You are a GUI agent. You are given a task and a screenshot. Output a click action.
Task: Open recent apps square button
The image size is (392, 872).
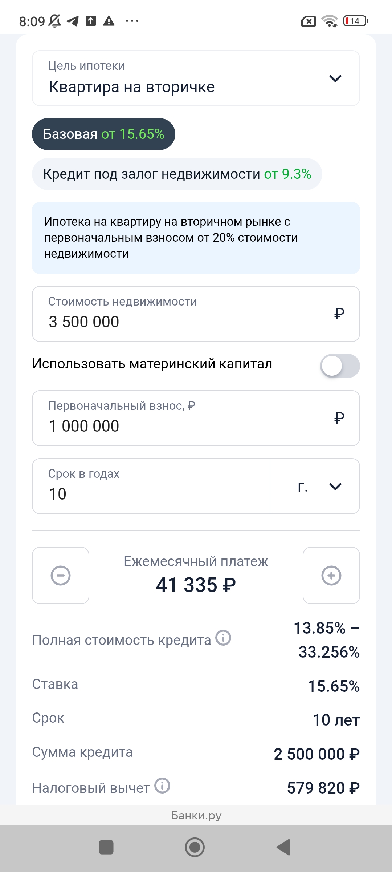[106, 847]
